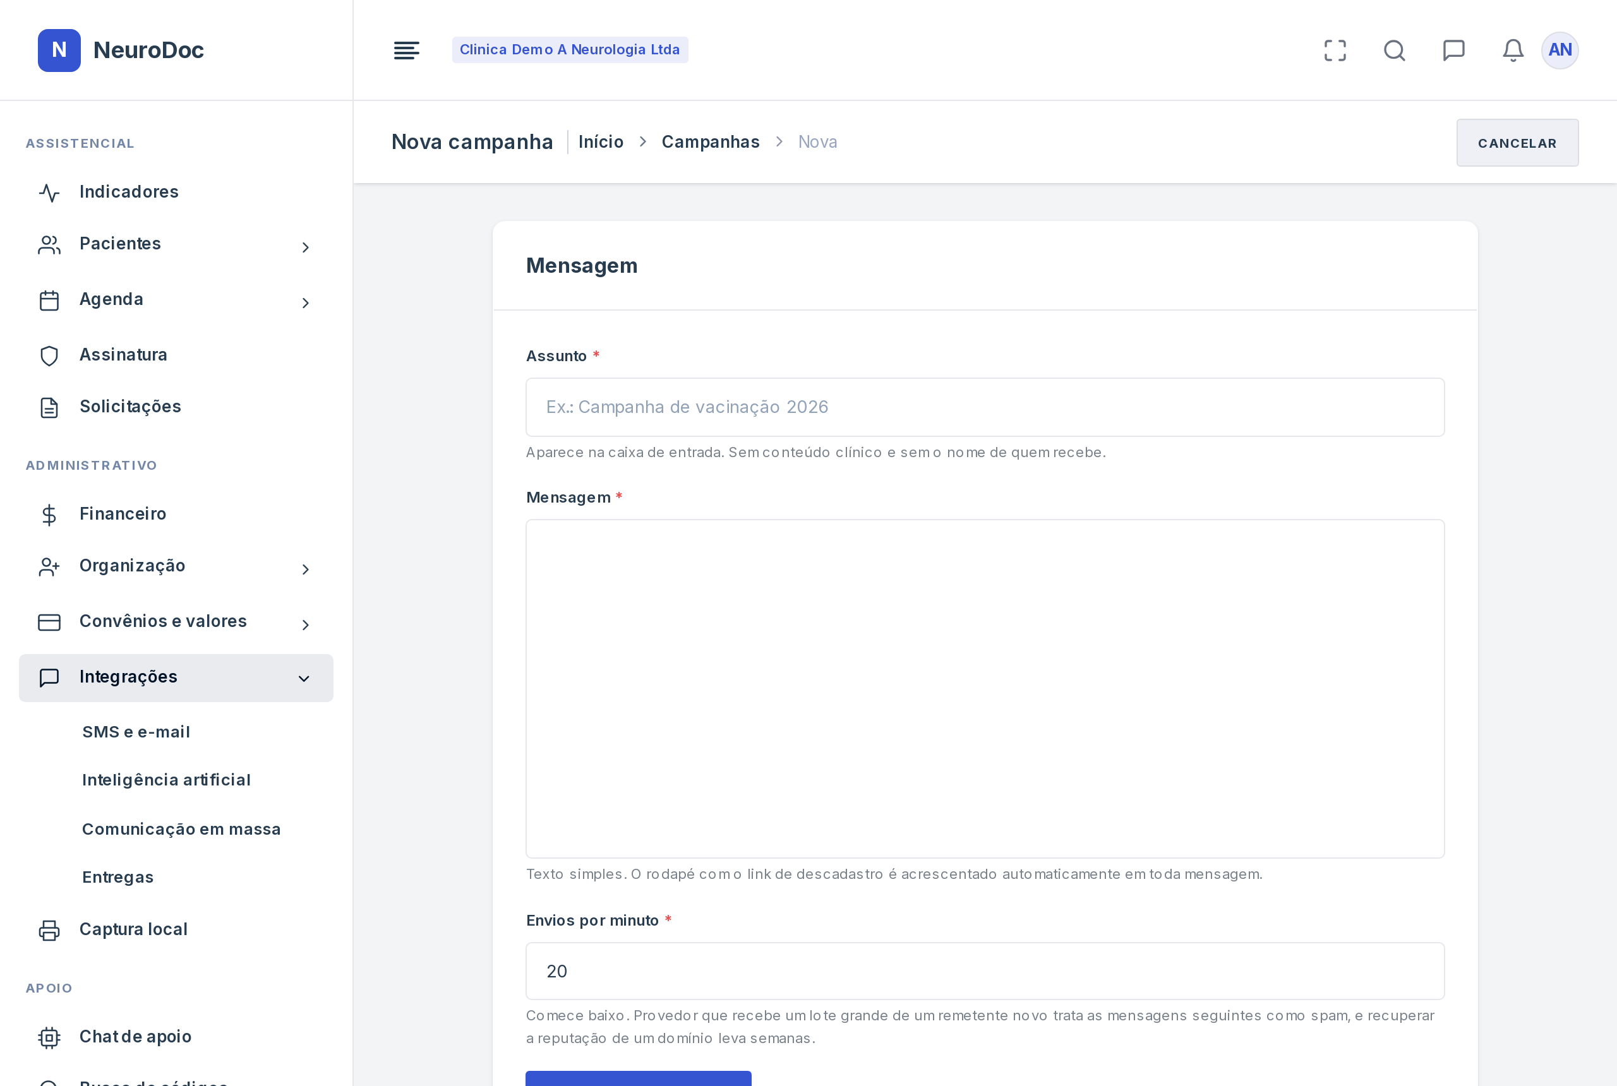Click the NeuroDoc N logo icon
1617x1086 pixels.
tap(59, 50)
